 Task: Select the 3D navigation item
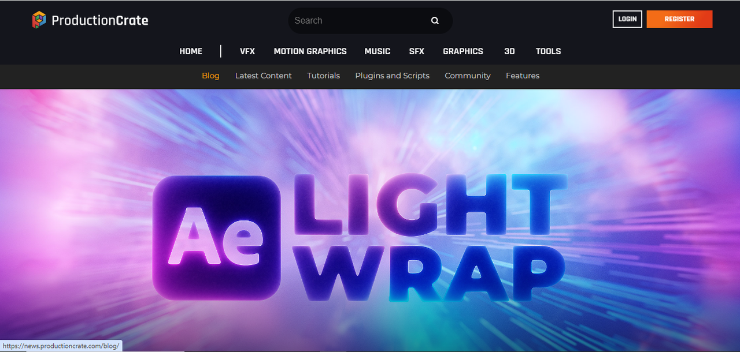coord(509,51)
